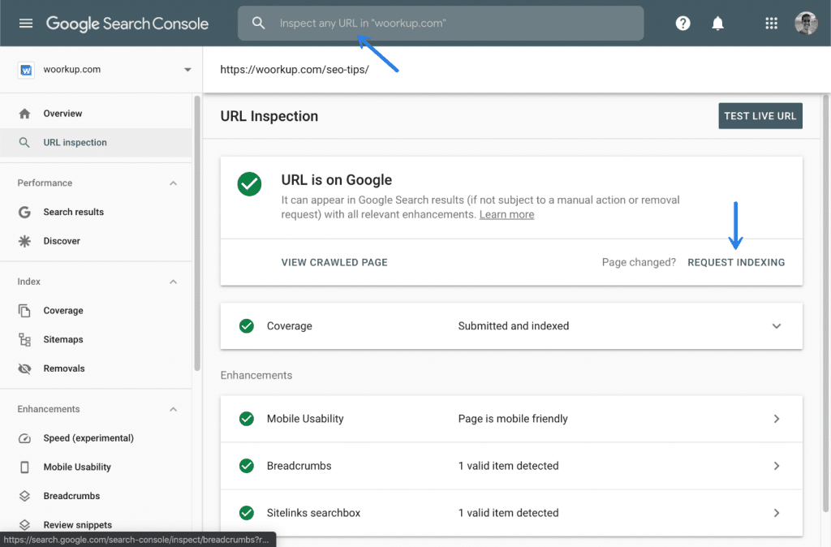Open Sitelinks searchbox details chevron
Viewport: 831px width, 547px height.
point(777,513)
